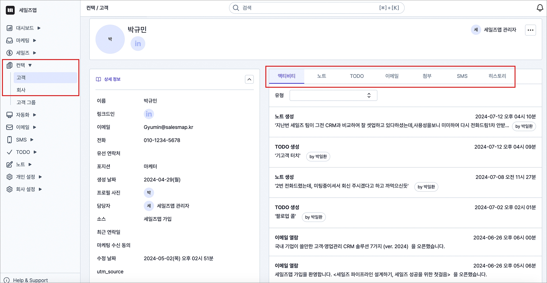Switch to the SMS tab
The image size is (547, 283).
tap(462, 76)
